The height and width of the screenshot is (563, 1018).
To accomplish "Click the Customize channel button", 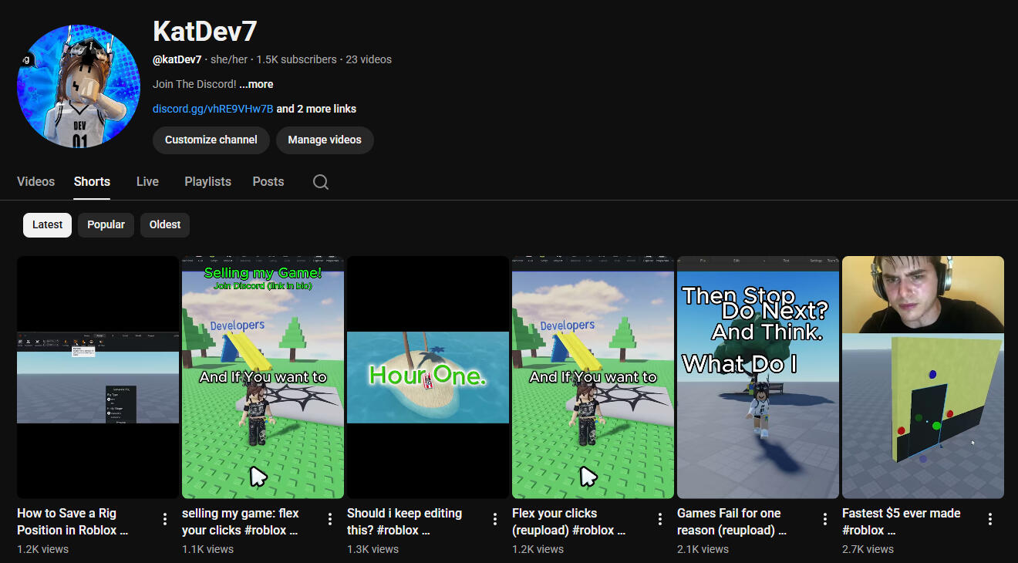I will tap(211, 140).
